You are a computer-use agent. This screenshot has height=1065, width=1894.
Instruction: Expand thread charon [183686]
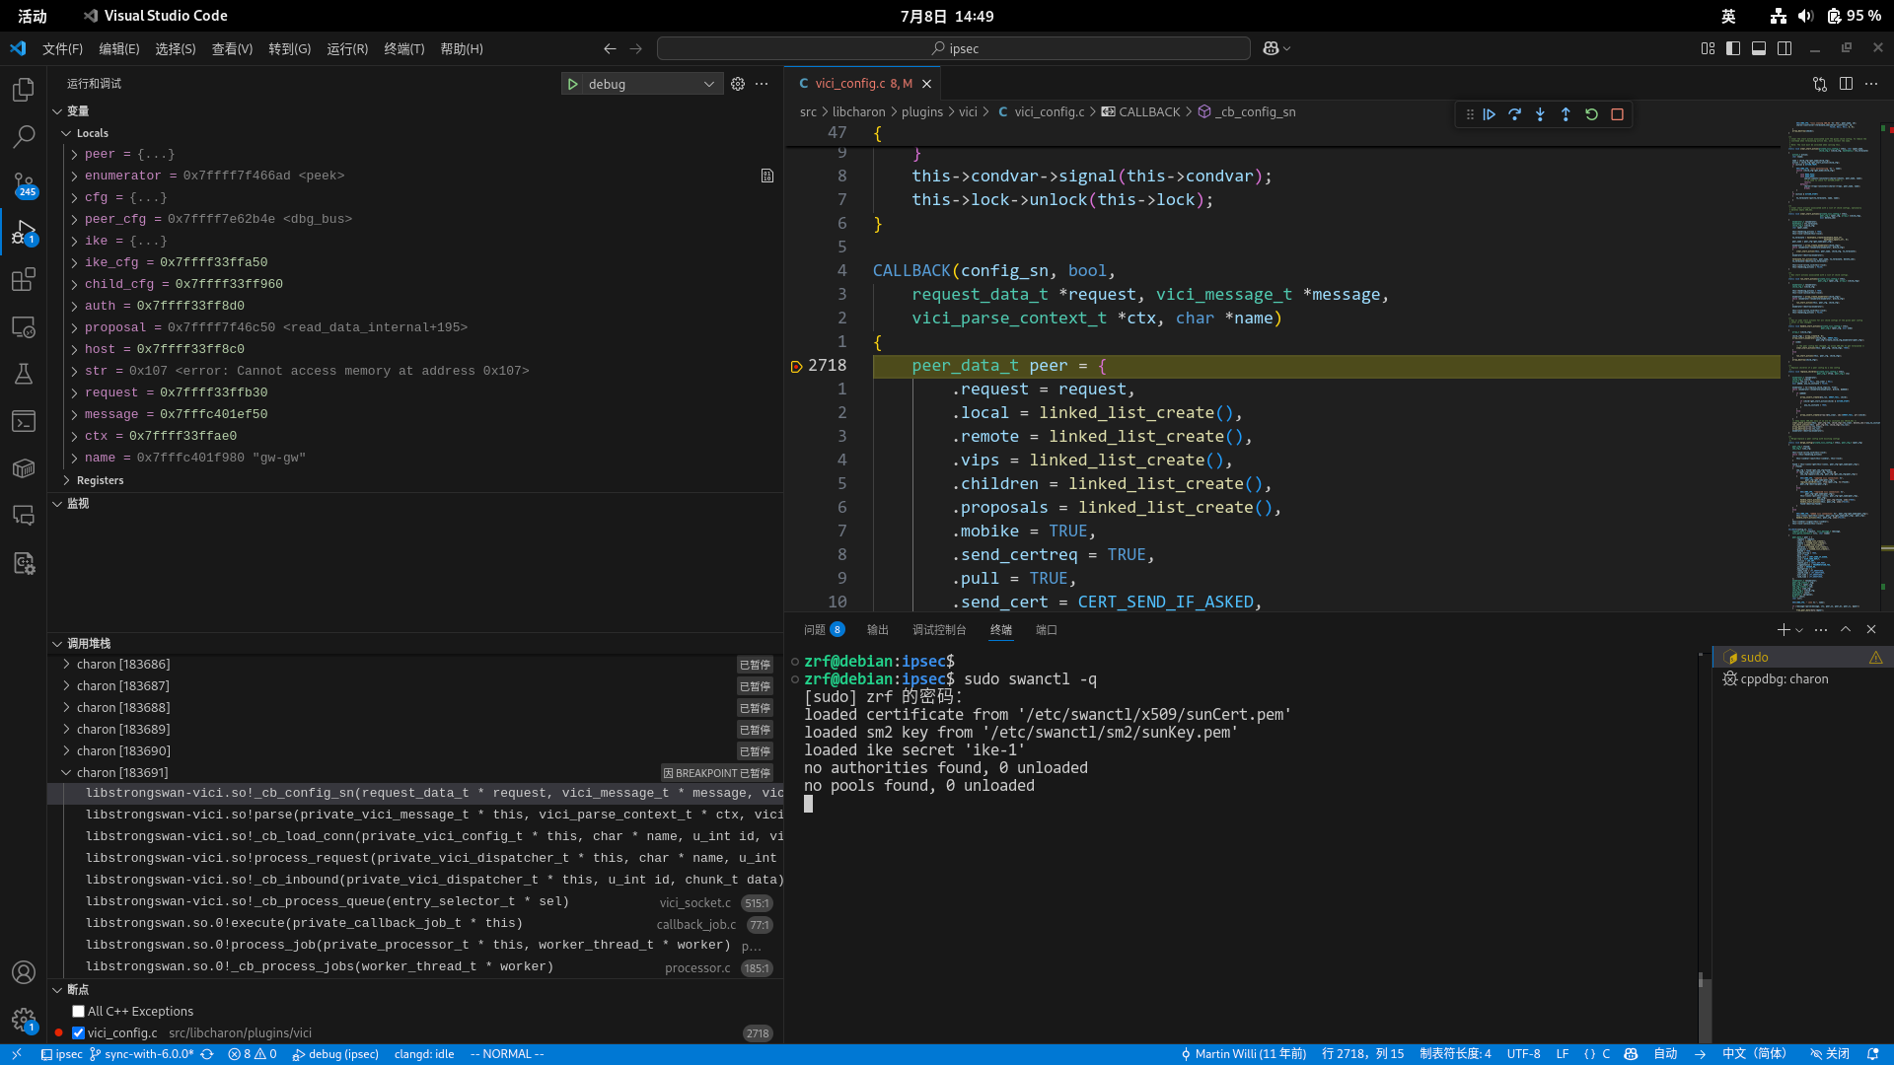tap(66, 665)
